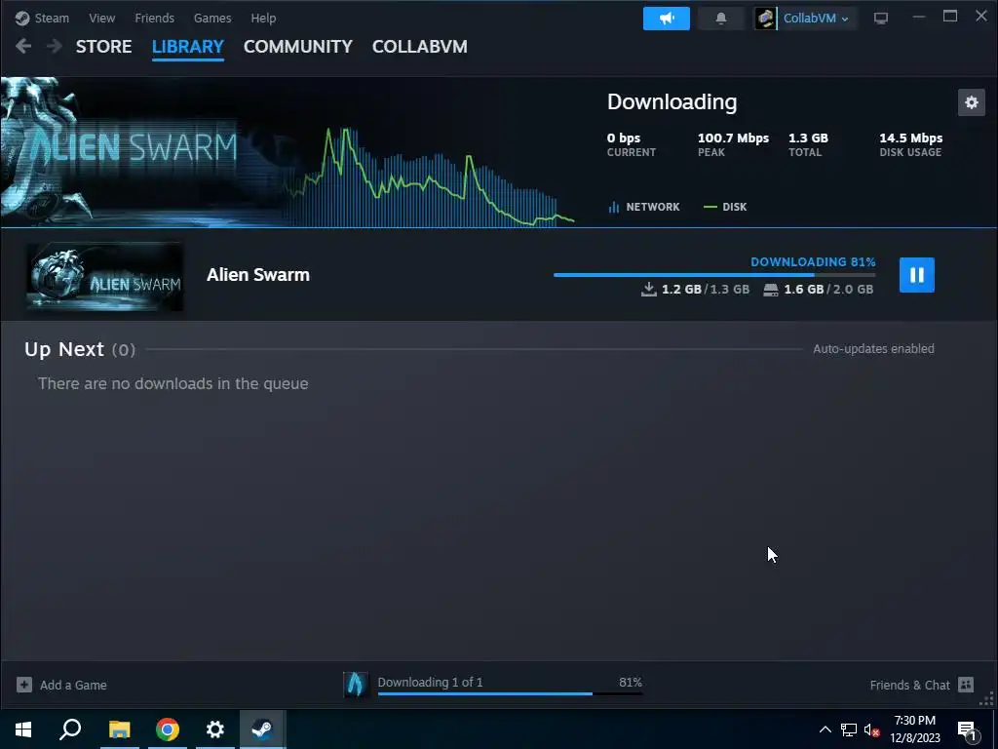Click the announcements megaphone button
This screenshot has width=998, height=749.
tap(667, 19)
